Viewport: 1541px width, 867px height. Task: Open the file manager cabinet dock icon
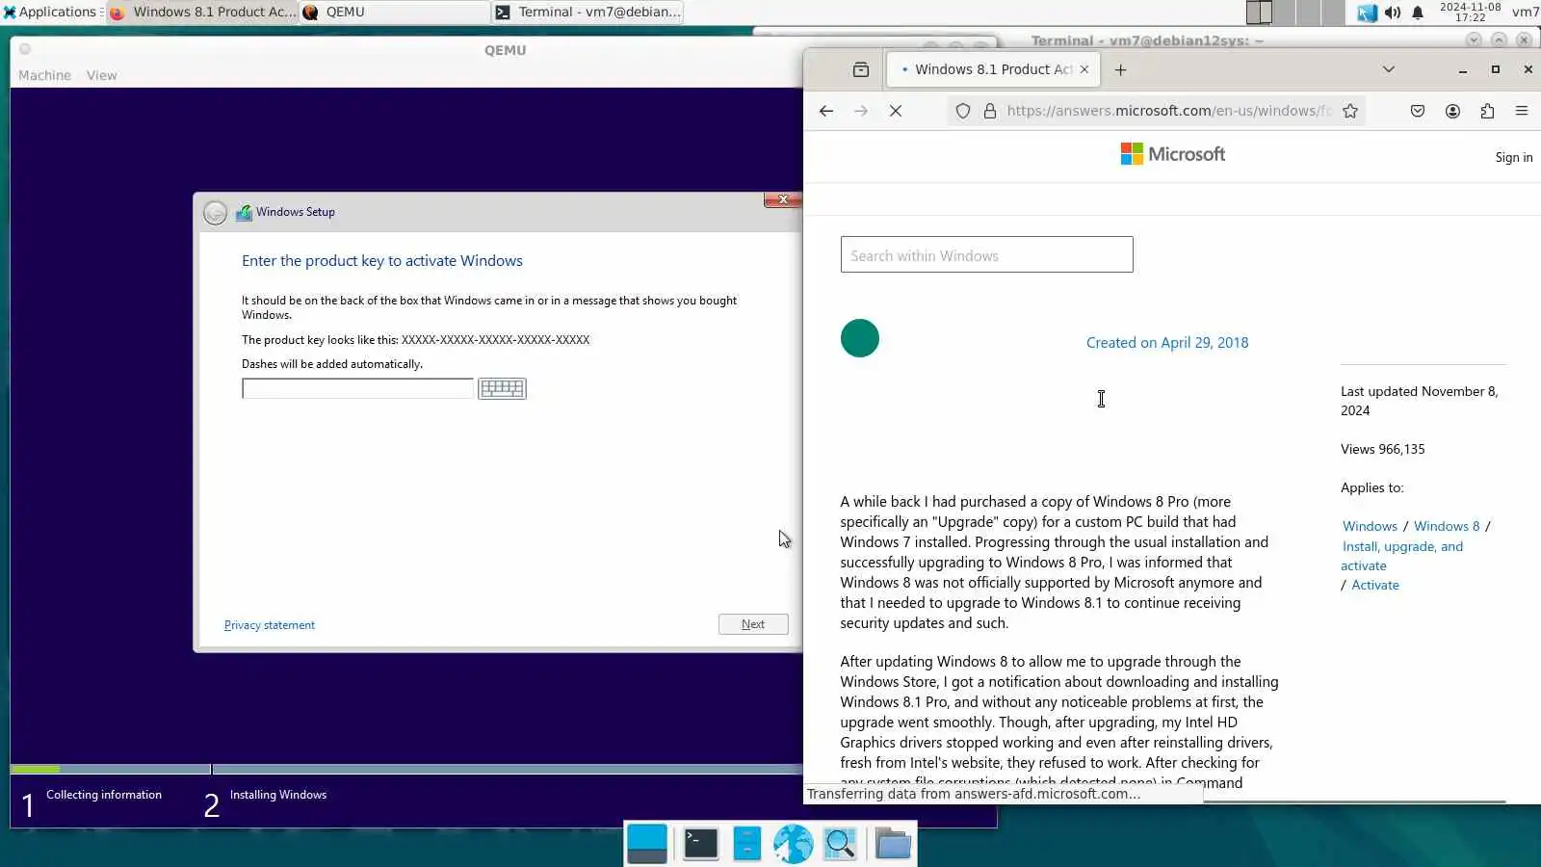(746, 844)
